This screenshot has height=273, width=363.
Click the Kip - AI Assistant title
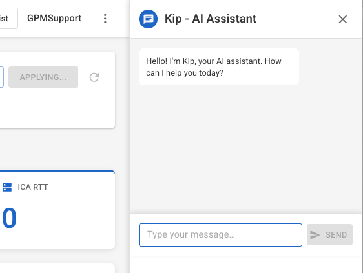[x=211, y=19]
